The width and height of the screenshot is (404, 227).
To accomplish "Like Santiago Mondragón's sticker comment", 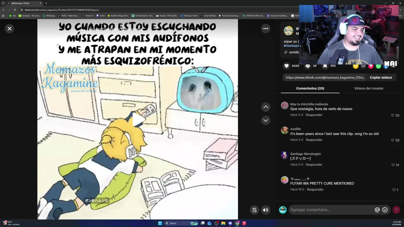I will [x=393, y=165].
